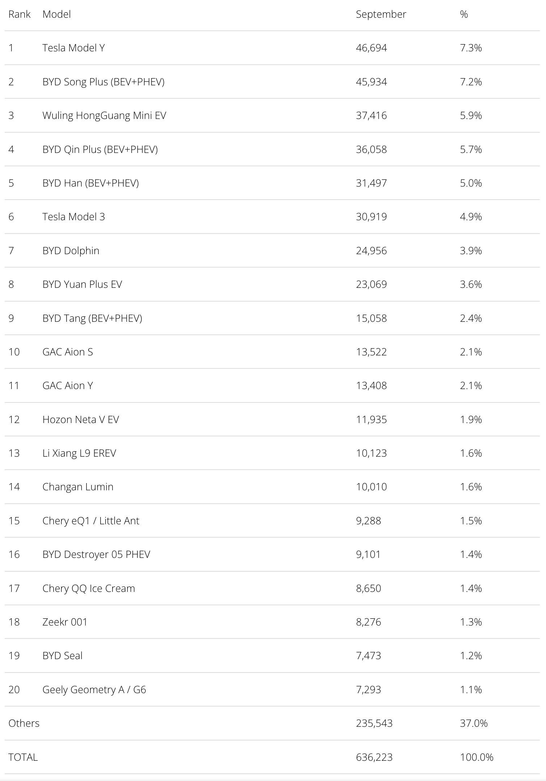This screenshot has height=781, width=546.
Task: Click the Model column header
Action: click(56, 14)
